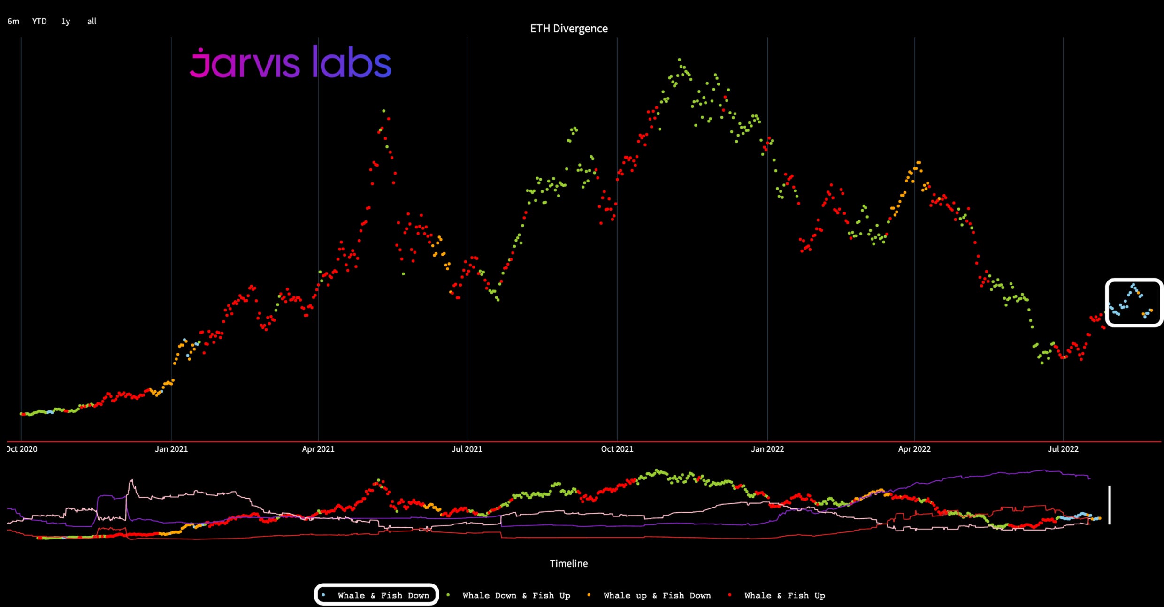
Task: Grab the white range slider handle
Action: (1110, 505)
